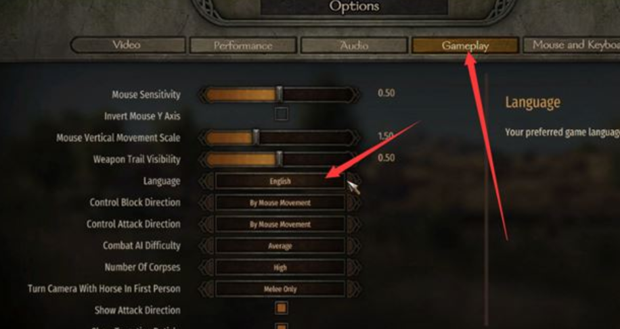Toggle the partially visible bottom checkbox
Screen dimensions: 620x329
coord(281,326)
